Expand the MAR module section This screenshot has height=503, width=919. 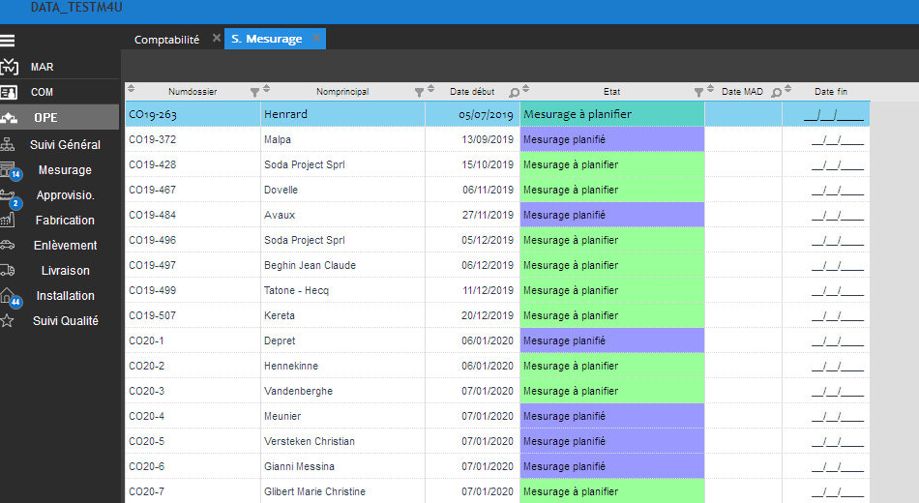pos(42,68)
